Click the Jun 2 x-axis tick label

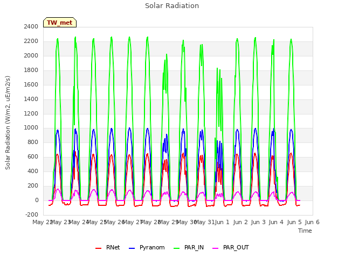240,222
